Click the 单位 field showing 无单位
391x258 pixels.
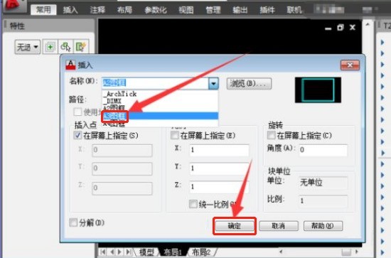point(323,183)
